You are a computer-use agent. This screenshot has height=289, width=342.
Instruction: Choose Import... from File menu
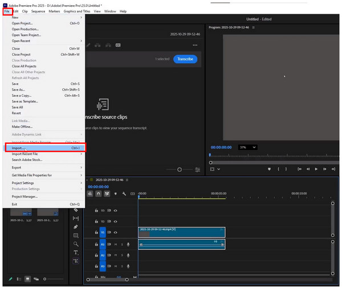pyautogui.click(x=45, y=148)
